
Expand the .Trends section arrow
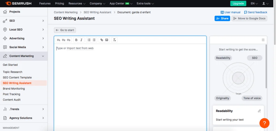coord(43,109)
